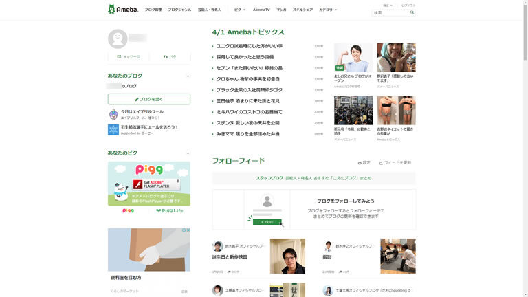Open topic クロちゃん 衝撃の事実を初告白
The height and width of the screenshot is (297, 528).
247,79
